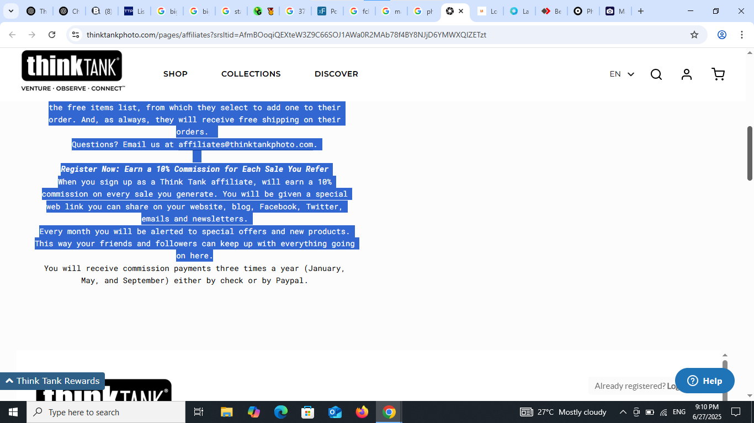Open the search icon in site header

(x=656, y=74)
